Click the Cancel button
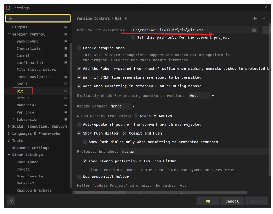 (232, 201)
